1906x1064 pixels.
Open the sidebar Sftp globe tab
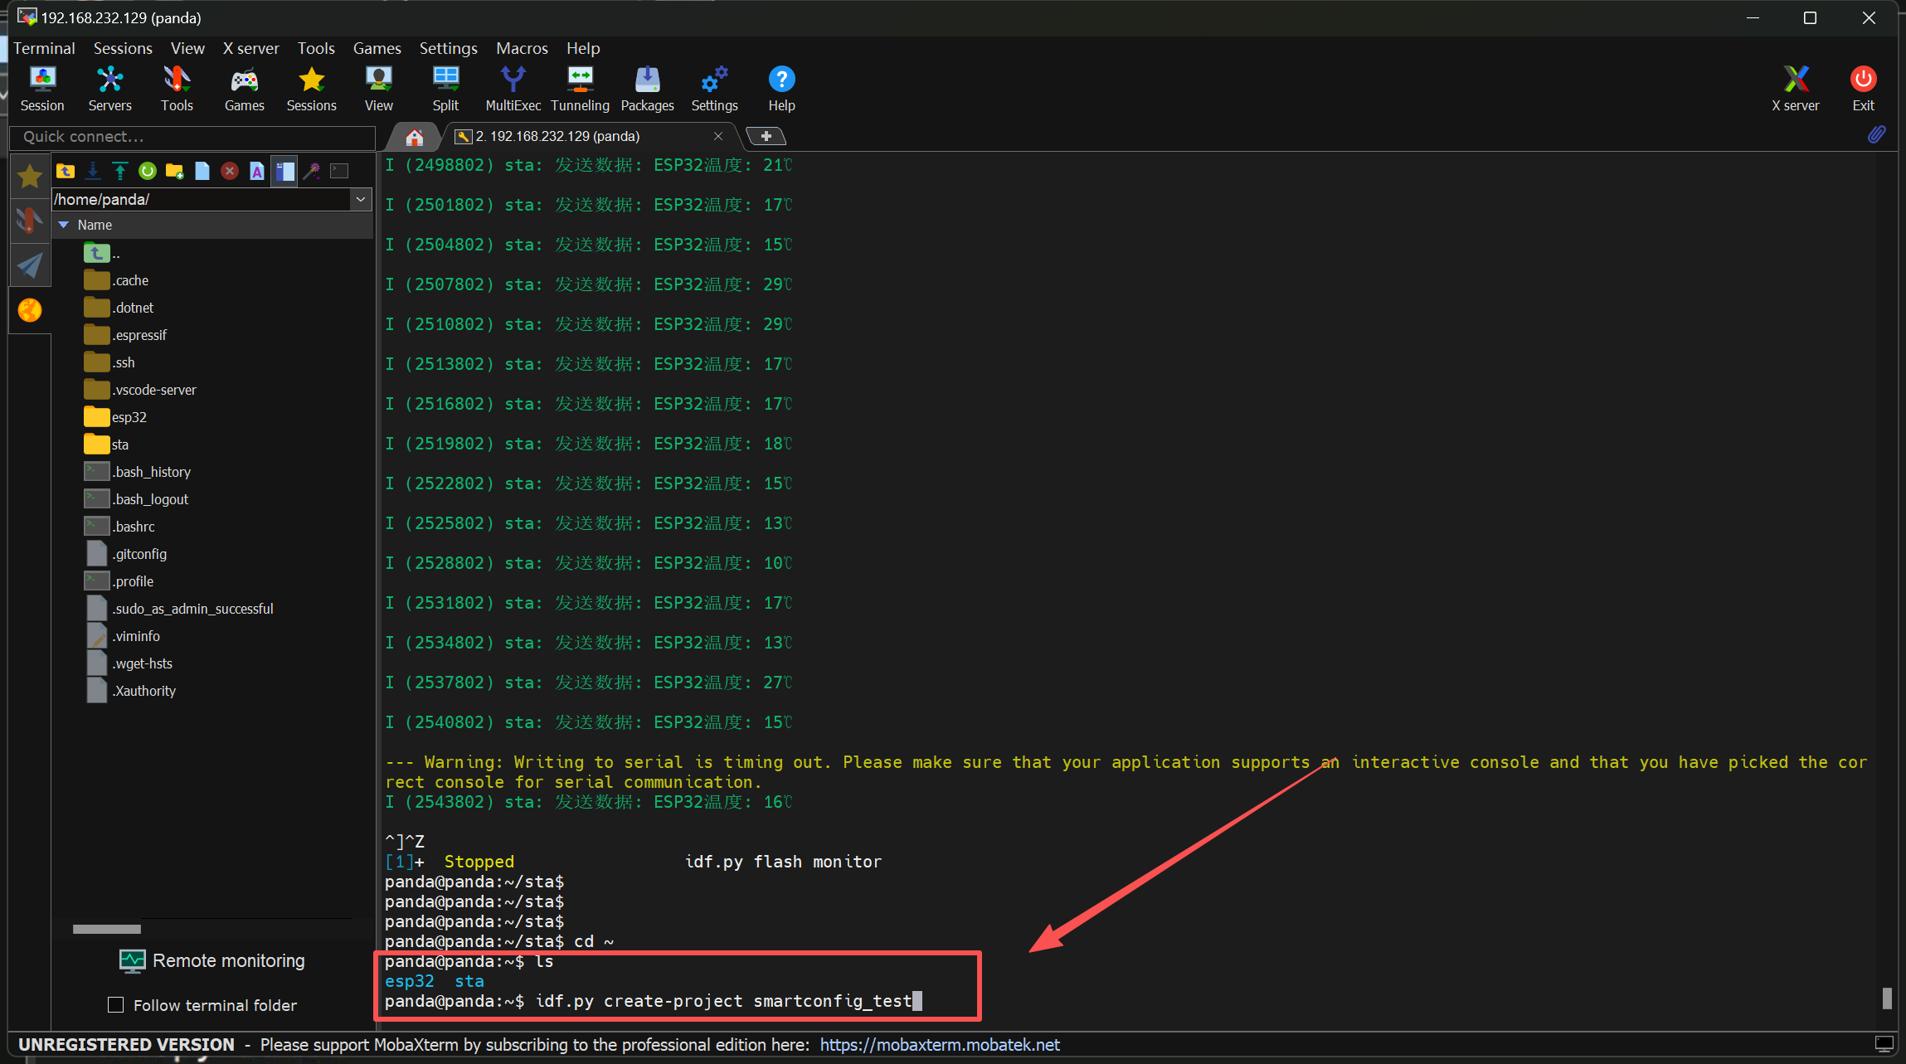pyautogui.click(x=30, y=310)
